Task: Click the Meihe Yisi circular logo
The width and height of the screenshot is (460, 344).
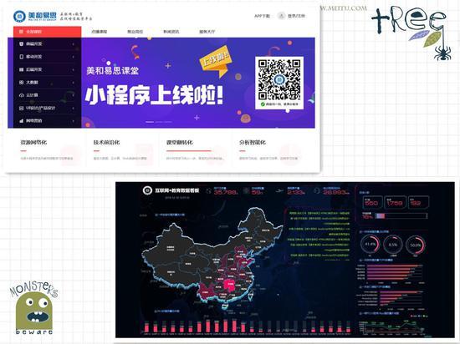Action: 20,16
